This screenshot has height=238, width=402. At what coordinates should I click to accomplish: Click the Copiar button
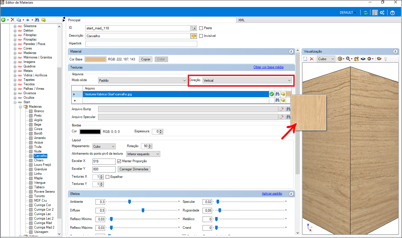click(x=146, y=59)
